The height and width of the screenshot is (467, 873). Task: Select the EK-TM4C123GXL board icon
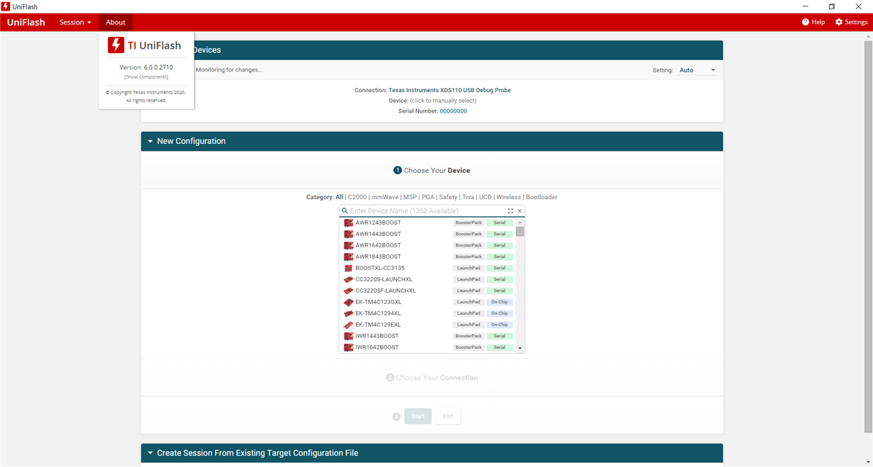click(x=348, y=302)
